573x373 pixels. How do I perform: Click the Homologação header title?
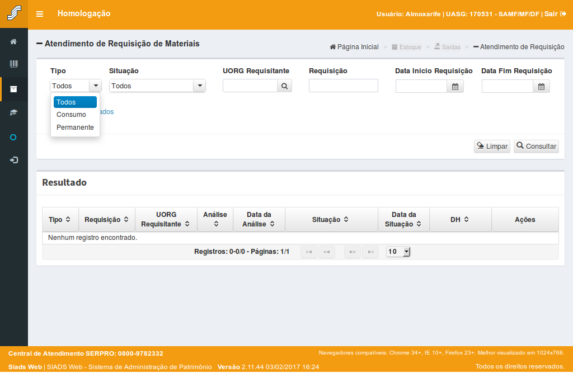tap(84, 13)
